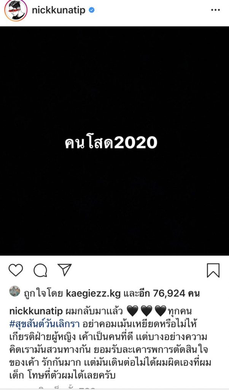Open the nickkunatip username in post header
This screenshot has height=390, width=229.
59,10
